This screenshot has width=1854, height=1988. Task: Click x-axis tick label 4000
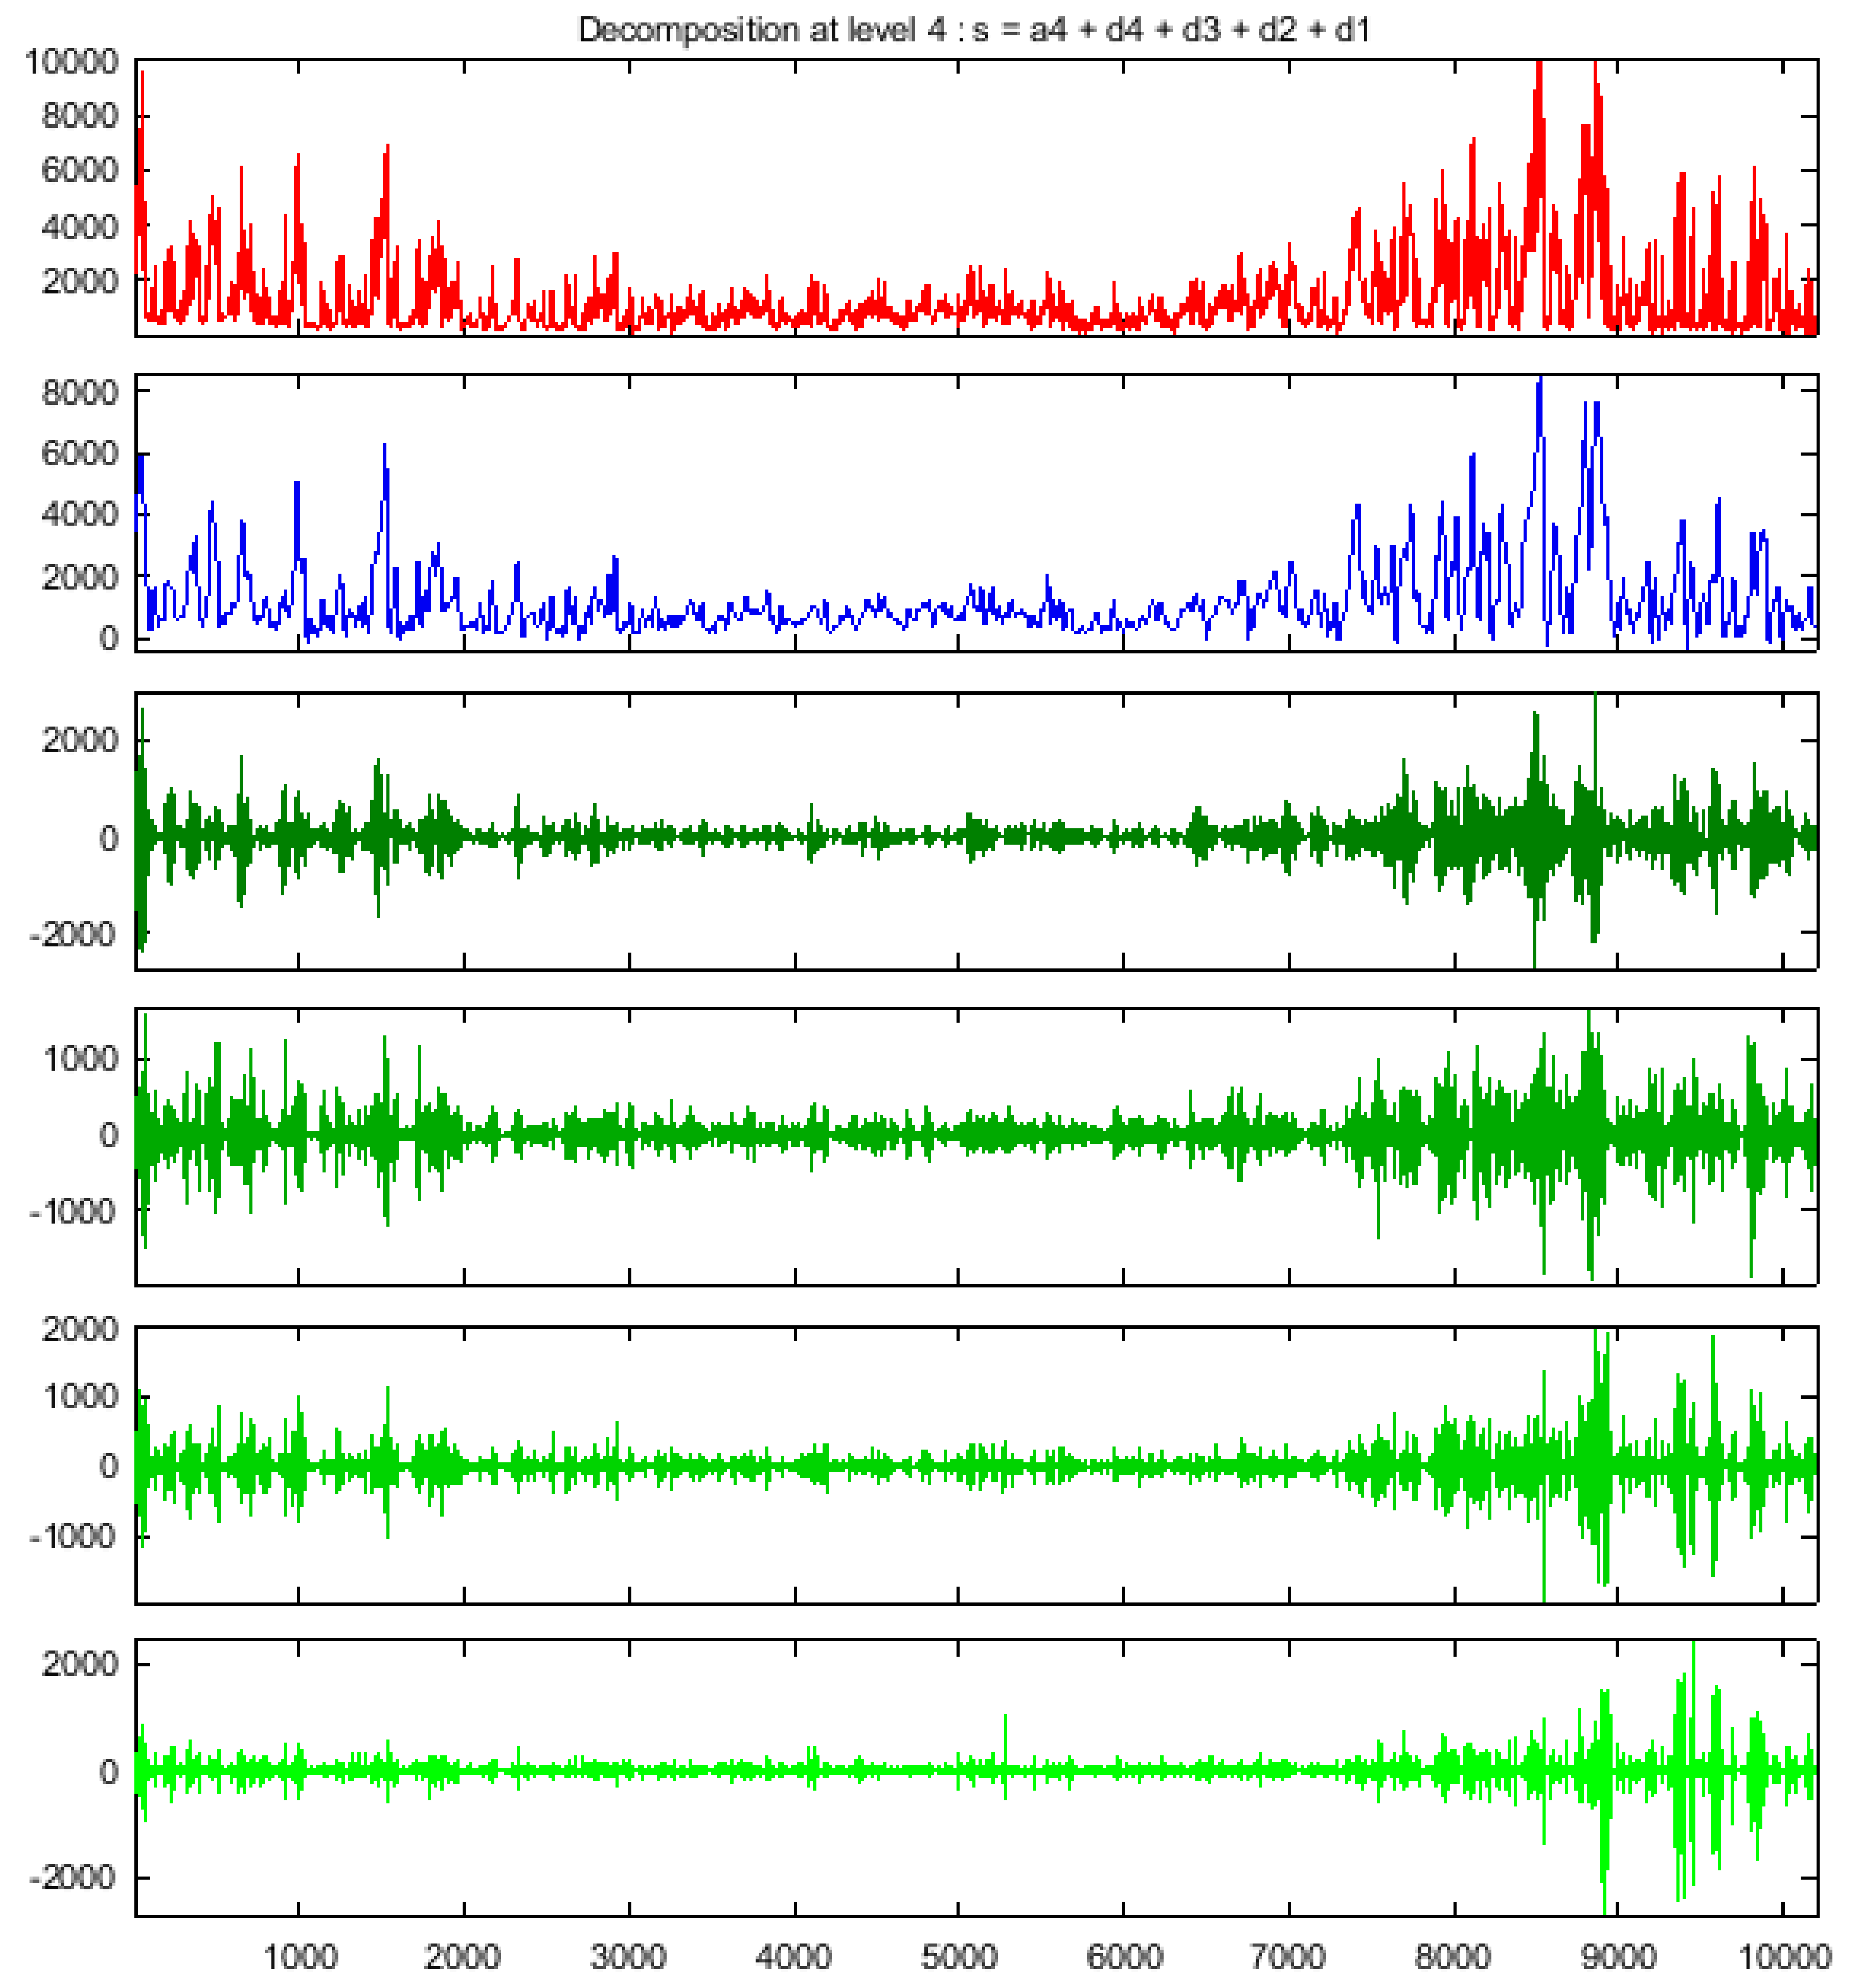tap(794, 1956)
